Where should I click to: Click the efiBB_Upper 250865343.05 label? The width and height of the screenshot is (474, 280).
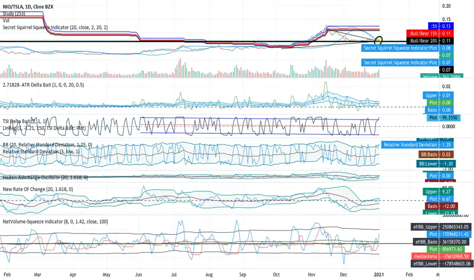(x=441, y=227)
